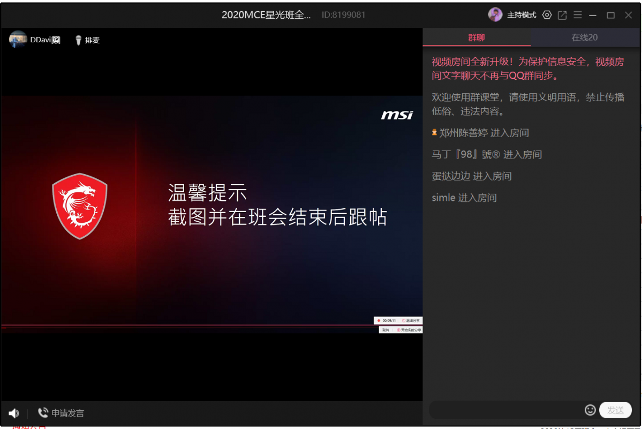The width and height of the screenshot is (642, 429).
Task: Click the host avatar in title bar
Action: tap(495, 15)
